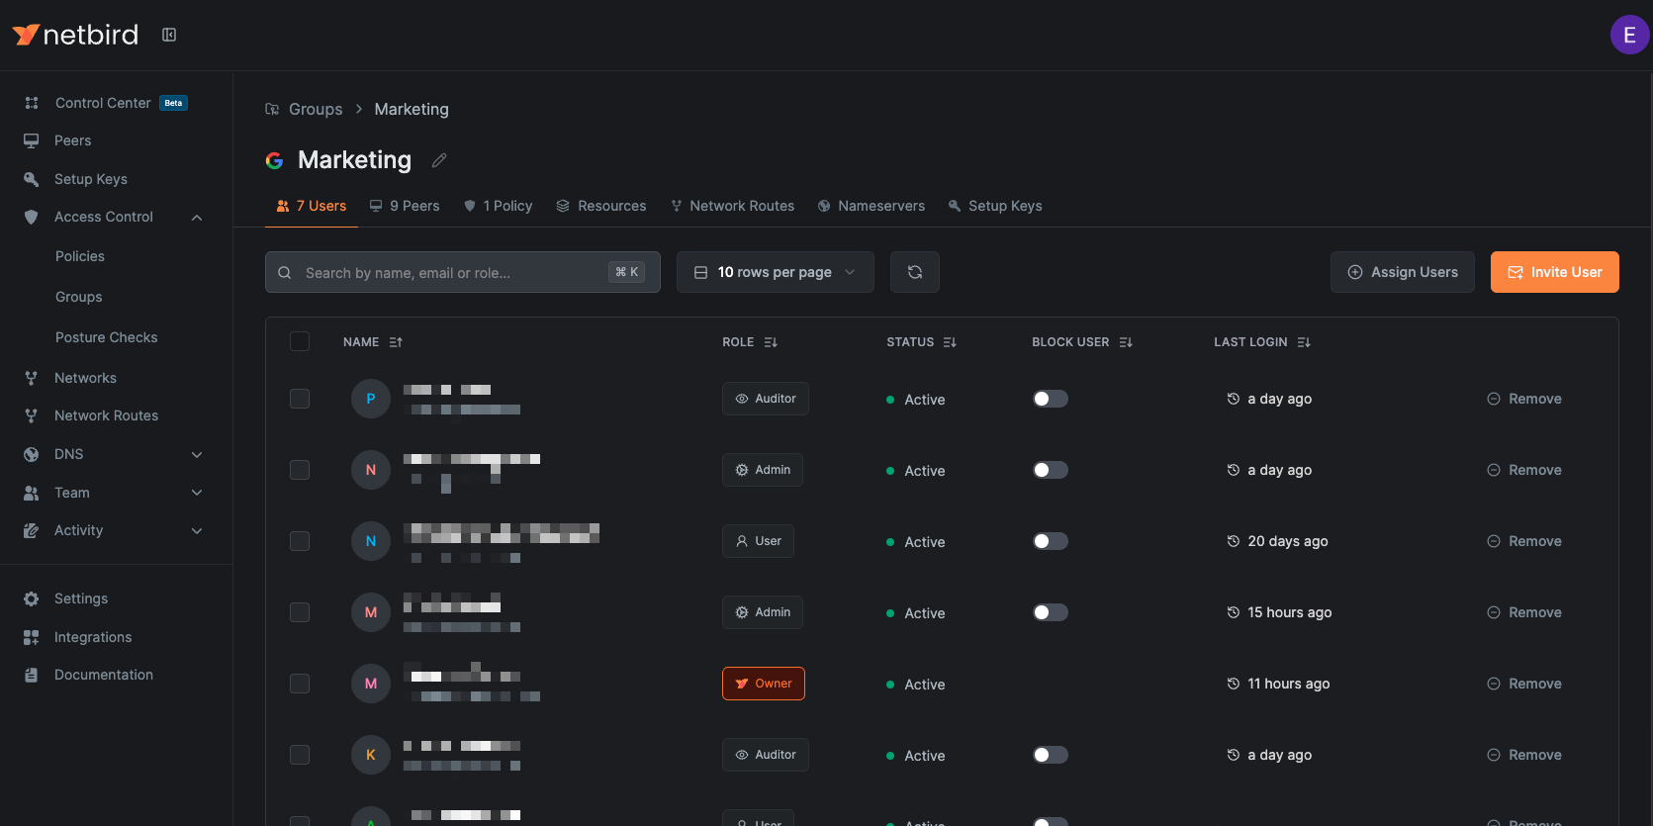Focus the search by name, email or role field
This screenshot has width=1653, height=826.
(455, 272)
